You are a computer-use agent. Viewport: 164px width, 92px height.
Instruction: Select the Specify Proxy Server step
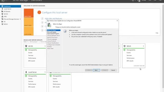[52, 37]
